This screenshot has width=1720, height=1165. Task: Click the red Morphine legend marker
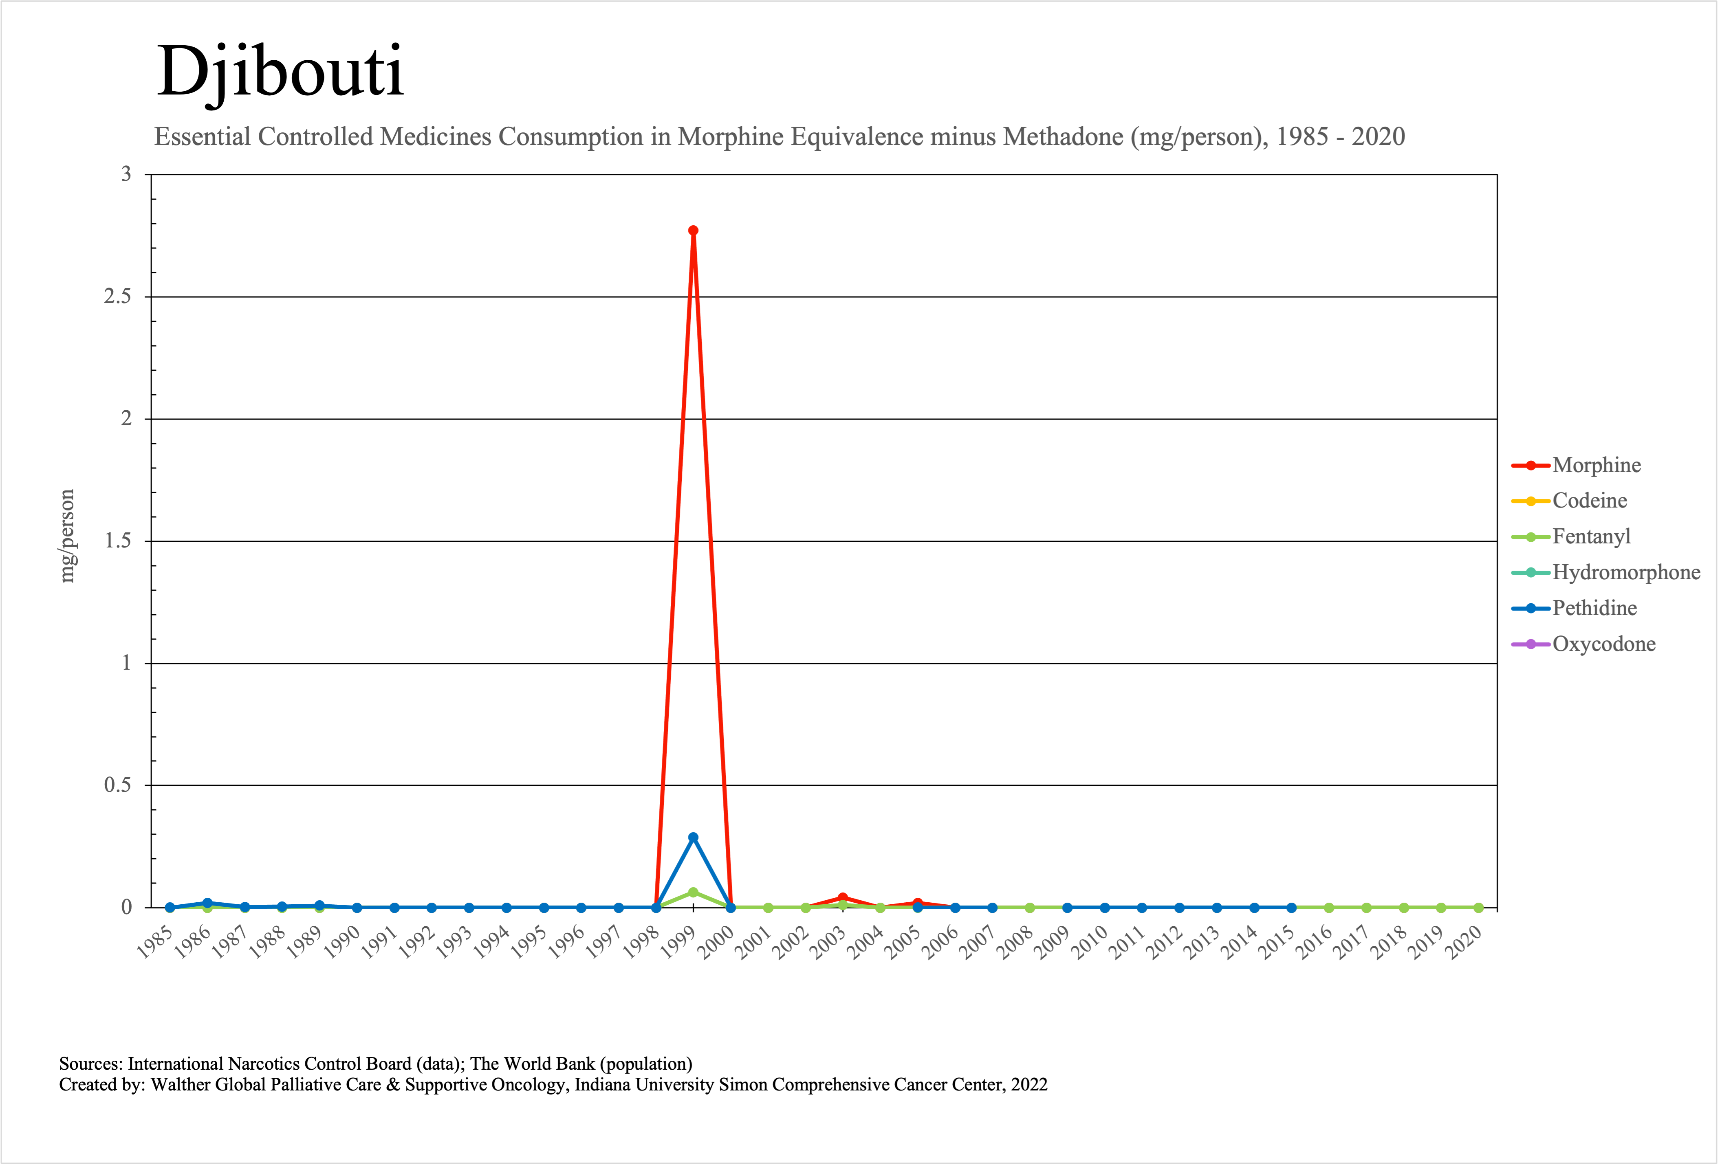point(1531,465)
